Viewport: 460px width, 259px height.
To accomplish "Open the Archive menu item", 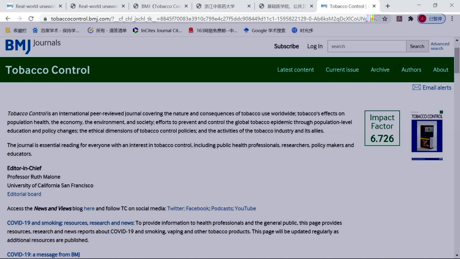I will point(380,70).
